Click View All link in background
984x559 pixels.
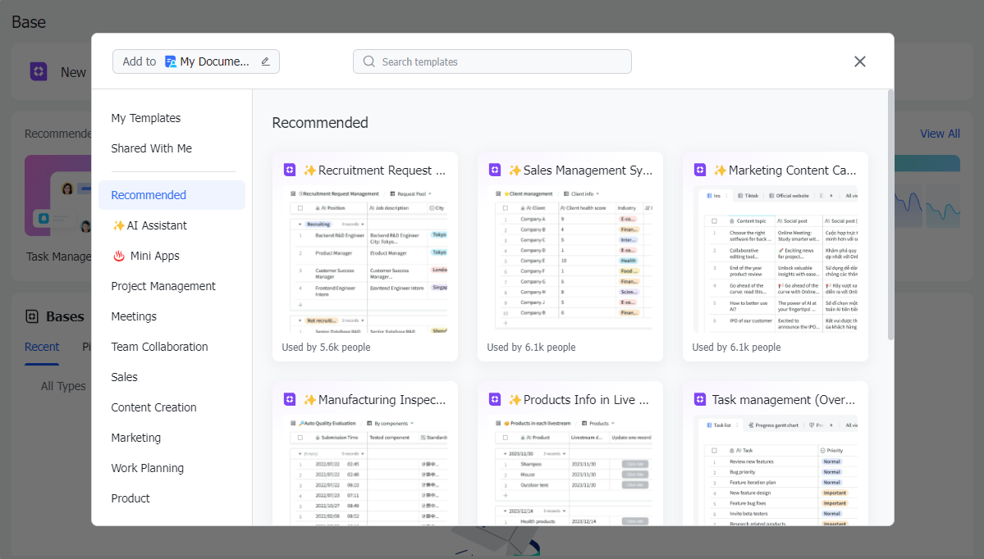click(x=940, y=134)
